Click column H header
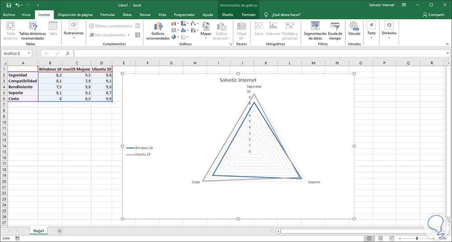This screenshot has width=452, height=242. click(x=195, y=63)
